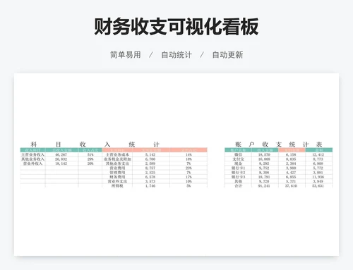Image resolution: width=353 pixels, height=270 pixels.
Task: Select the 所得税 expense cell
Action: tap(117, 186)
